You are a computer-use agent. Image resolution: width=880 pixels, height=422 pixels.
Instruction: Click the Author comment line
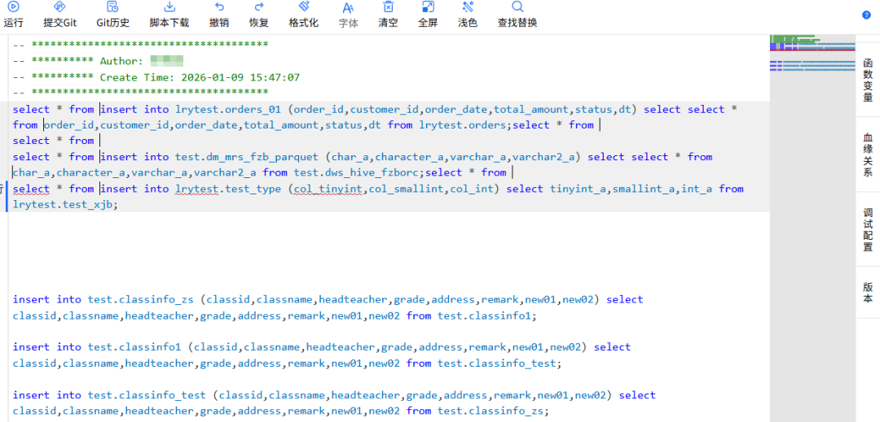99,61
